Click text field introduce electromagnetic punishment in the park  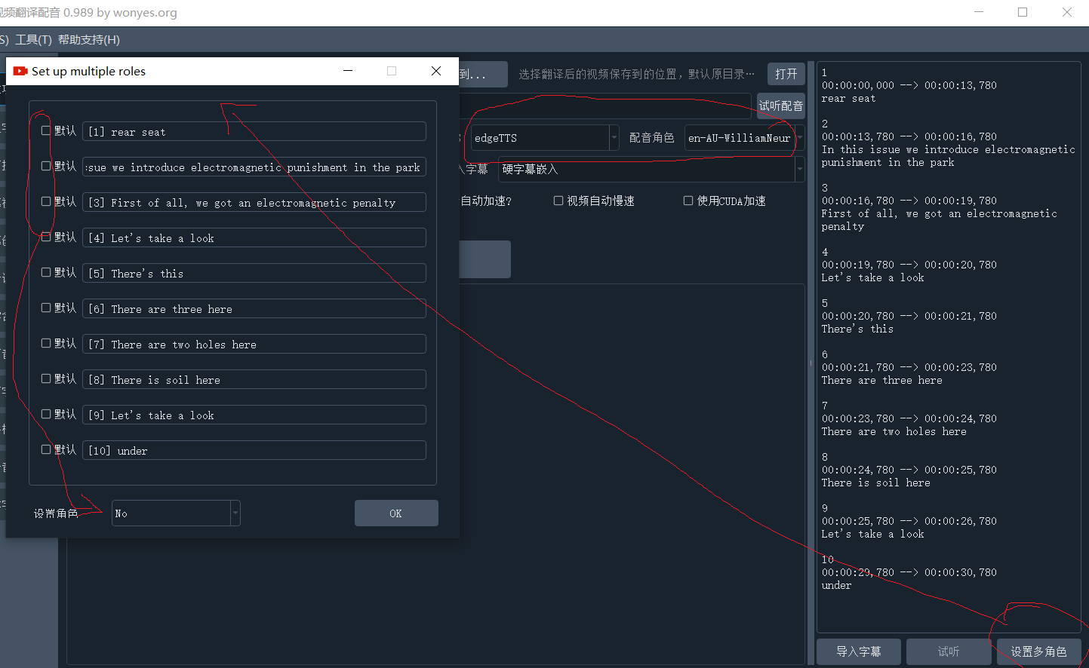click(x=254, y=167)
